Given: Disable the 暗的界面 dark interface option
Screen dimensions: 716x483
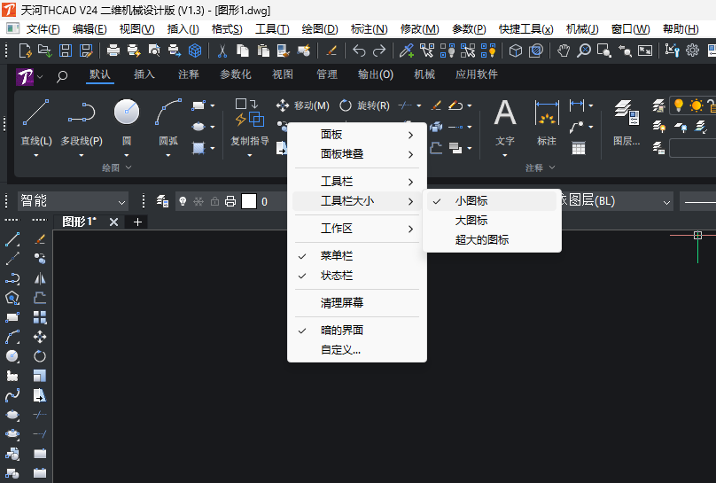Looking at the screenshot, I should click(342, 331).
